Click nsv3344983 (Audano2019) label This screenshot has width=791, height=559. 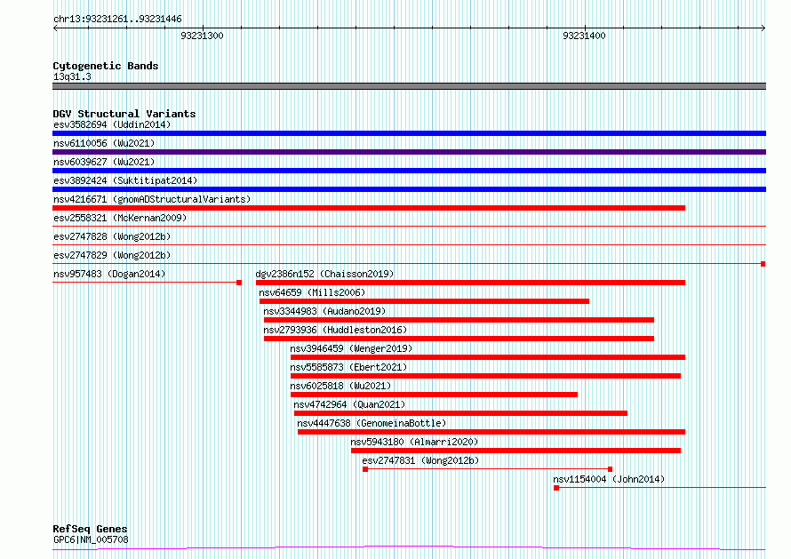(324, 311)
